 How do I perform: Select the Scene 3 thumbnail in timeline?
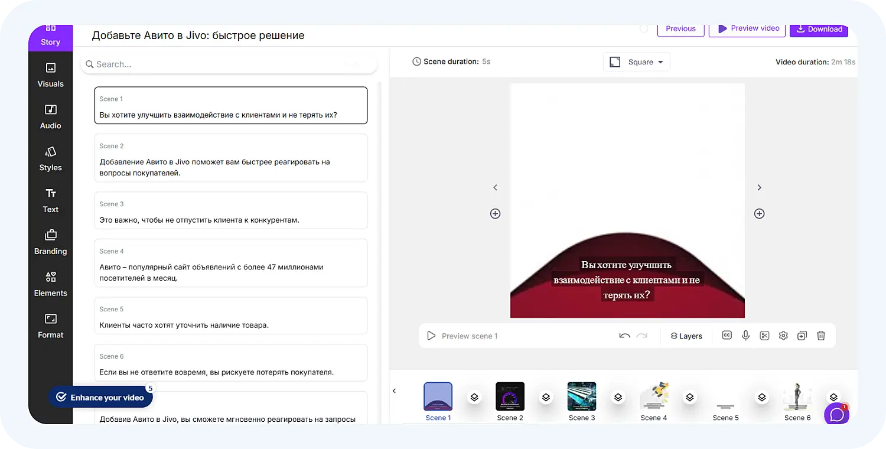tap(581, 396)
